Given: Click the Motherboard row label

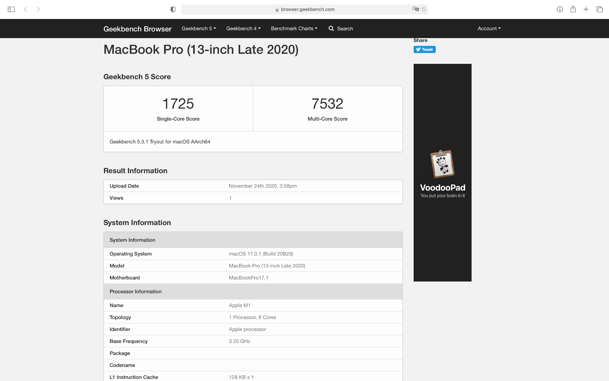Looking at the screenshot, I should pyautogui.click(x=125, y=278).
